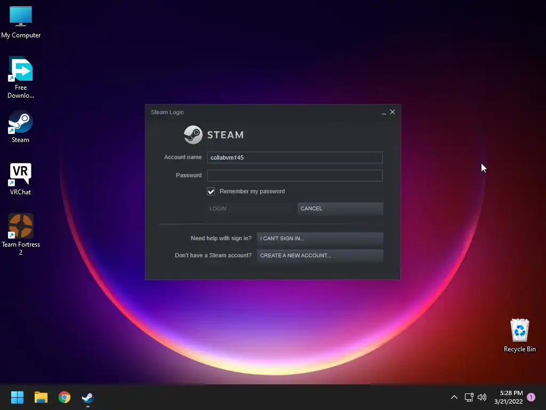The image size is (546, 410).
Task: Open the volume tray icon
Action: coord(482,397)
